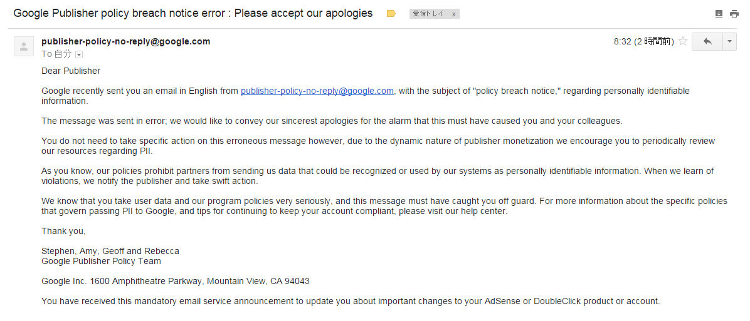Show details arrow next to To 自分
This screenshot has width=750, height=321.
(79, 54)
